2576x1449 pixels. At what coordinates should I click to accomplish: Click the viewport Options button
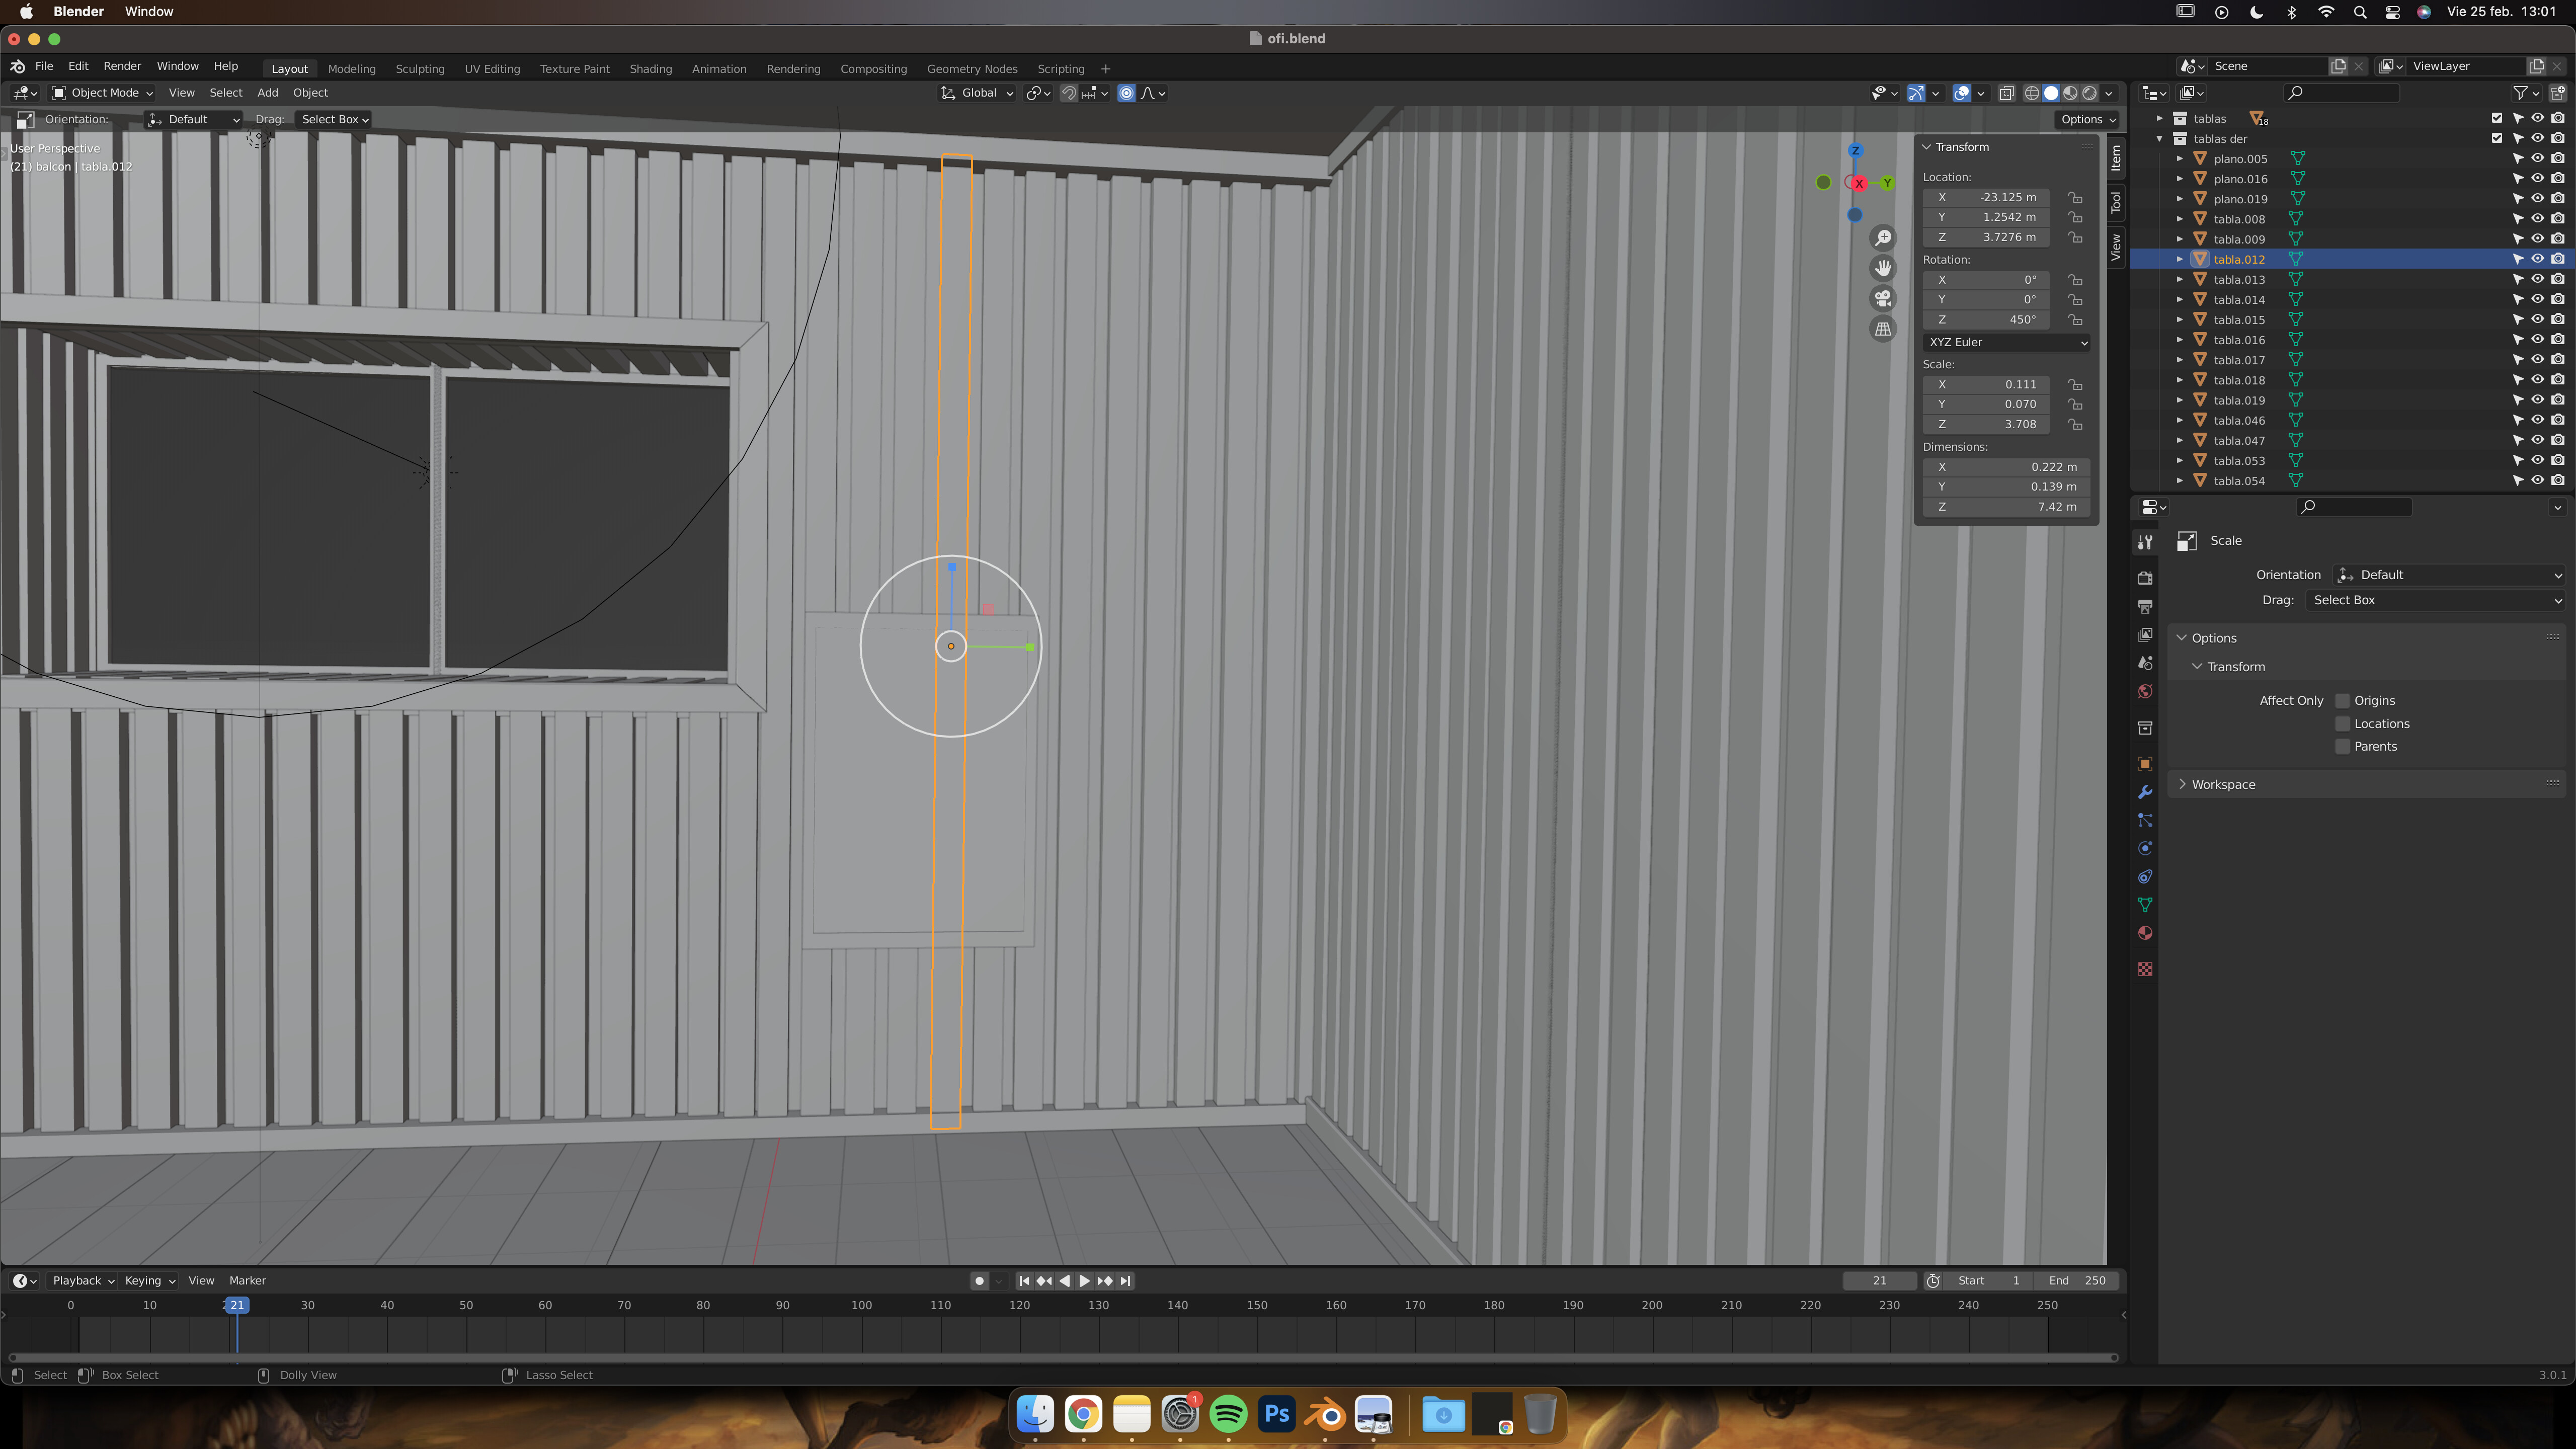click(2088, 119)
